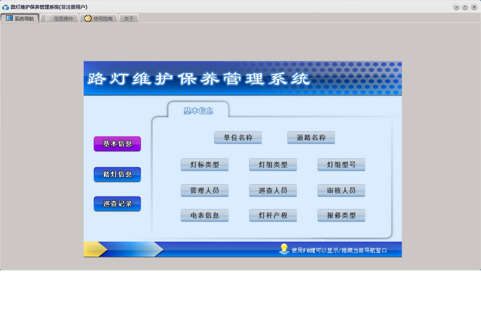Open the 审核人员 entry
The height and width of the screenshot is (311, 481).
pos(341,190)
